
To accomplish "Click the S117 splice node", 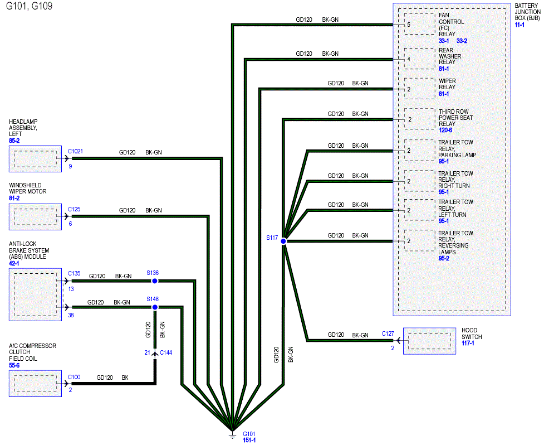I will (x=283, y=241).
